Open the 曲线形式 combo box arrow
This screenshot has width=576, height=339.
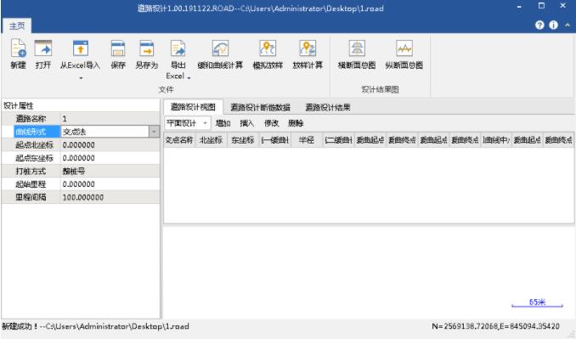point(154,132)
